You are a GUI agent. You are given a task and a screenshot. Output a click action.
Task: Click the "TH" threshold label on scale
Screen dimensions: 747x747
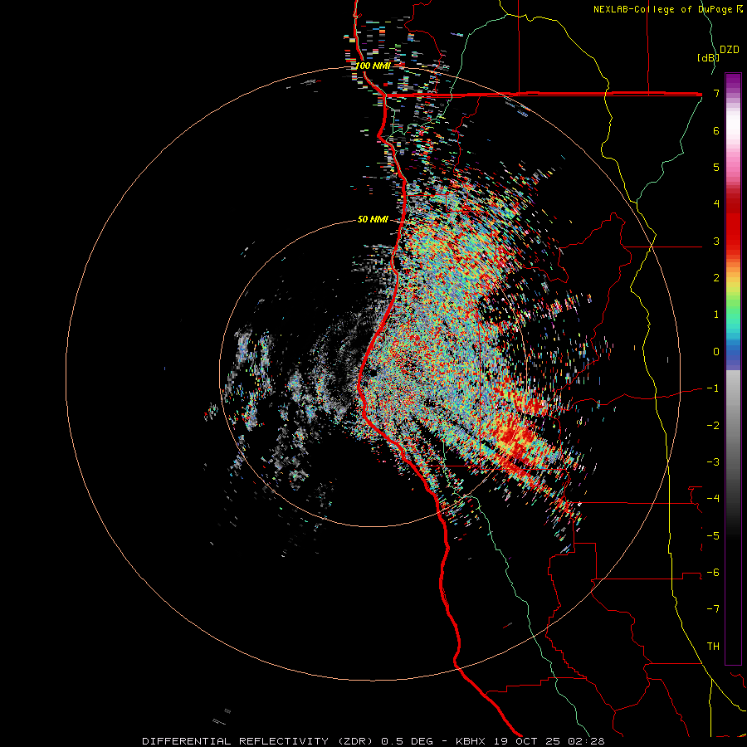pyautogui.click(x=713, y=647)
